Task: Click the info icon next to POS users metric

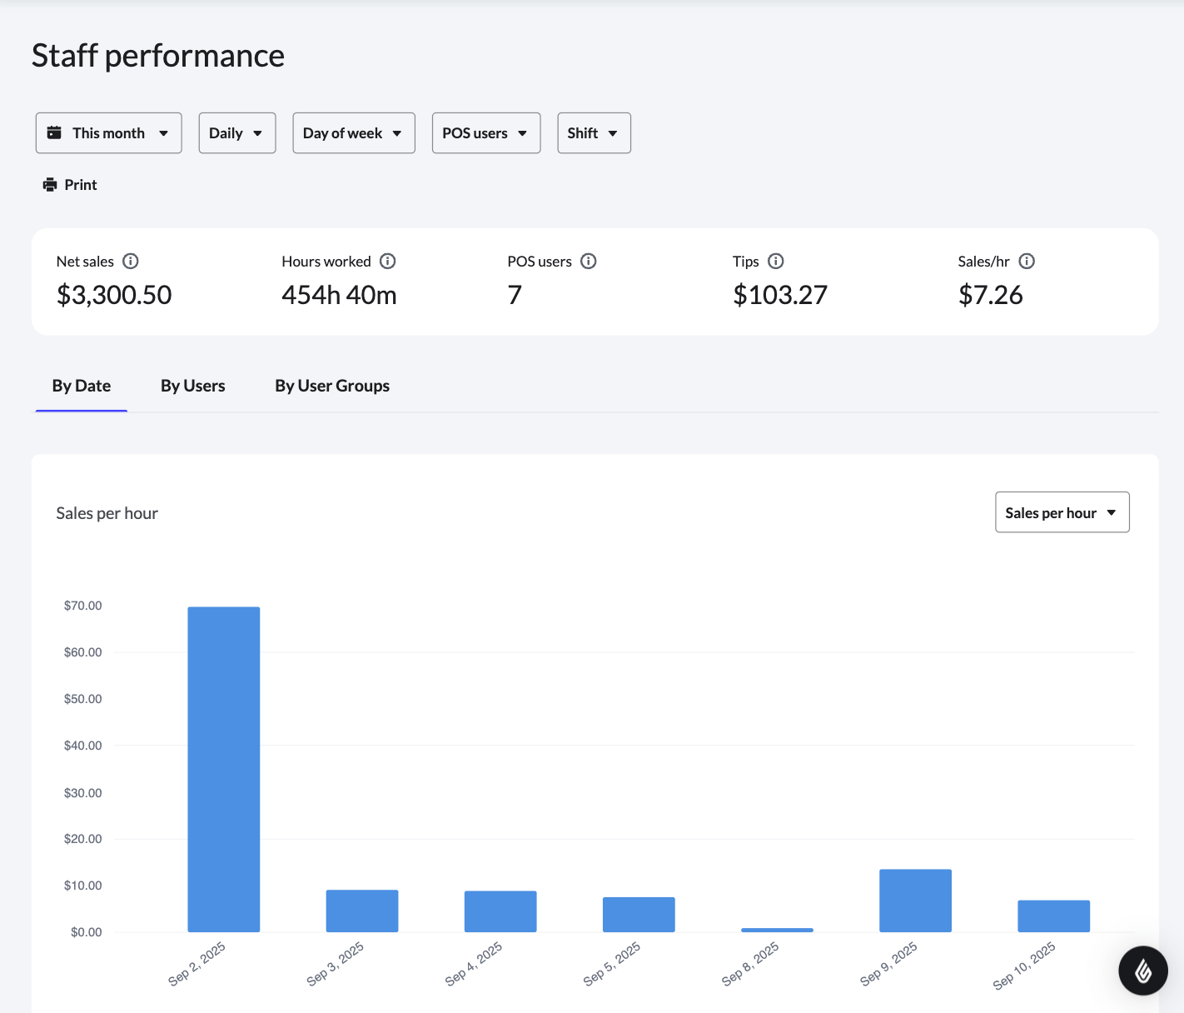Action: [589, 261]
